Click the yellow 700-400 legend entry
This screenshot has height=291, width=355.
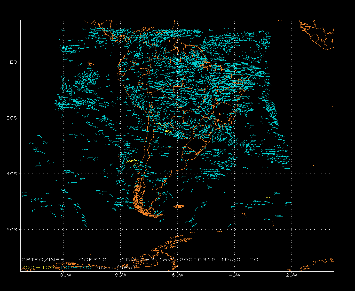point(37,267)
